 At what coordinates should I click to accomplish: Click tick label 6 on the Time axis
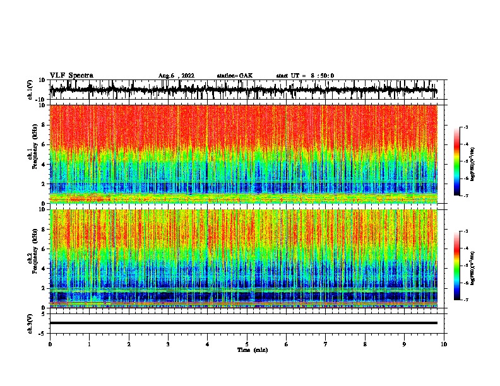pos(287,344)
